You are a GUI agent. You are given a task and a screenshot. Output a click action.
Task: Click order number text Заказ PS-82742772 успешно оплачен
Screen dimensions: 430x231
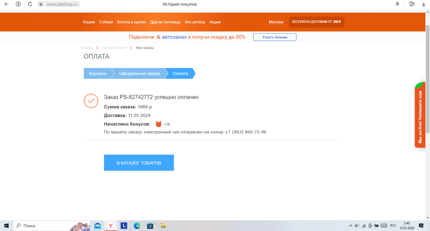[151, 97]
